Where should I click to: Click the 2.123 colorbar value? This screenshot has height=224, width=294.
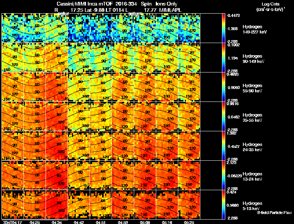pos(232,163)
